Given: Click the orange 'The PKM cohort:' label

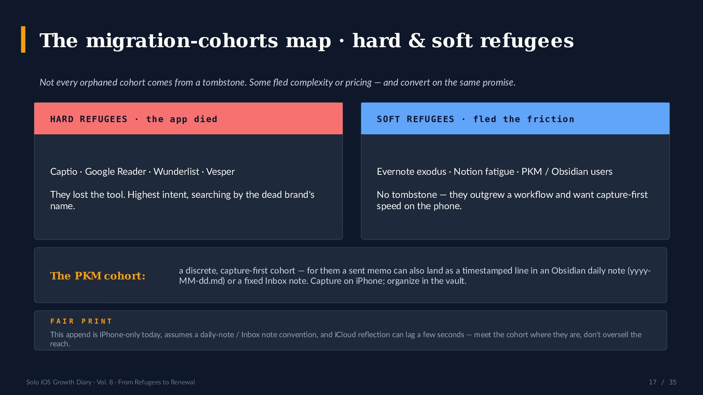Looking at the screenshot, I should click(98, 276).
